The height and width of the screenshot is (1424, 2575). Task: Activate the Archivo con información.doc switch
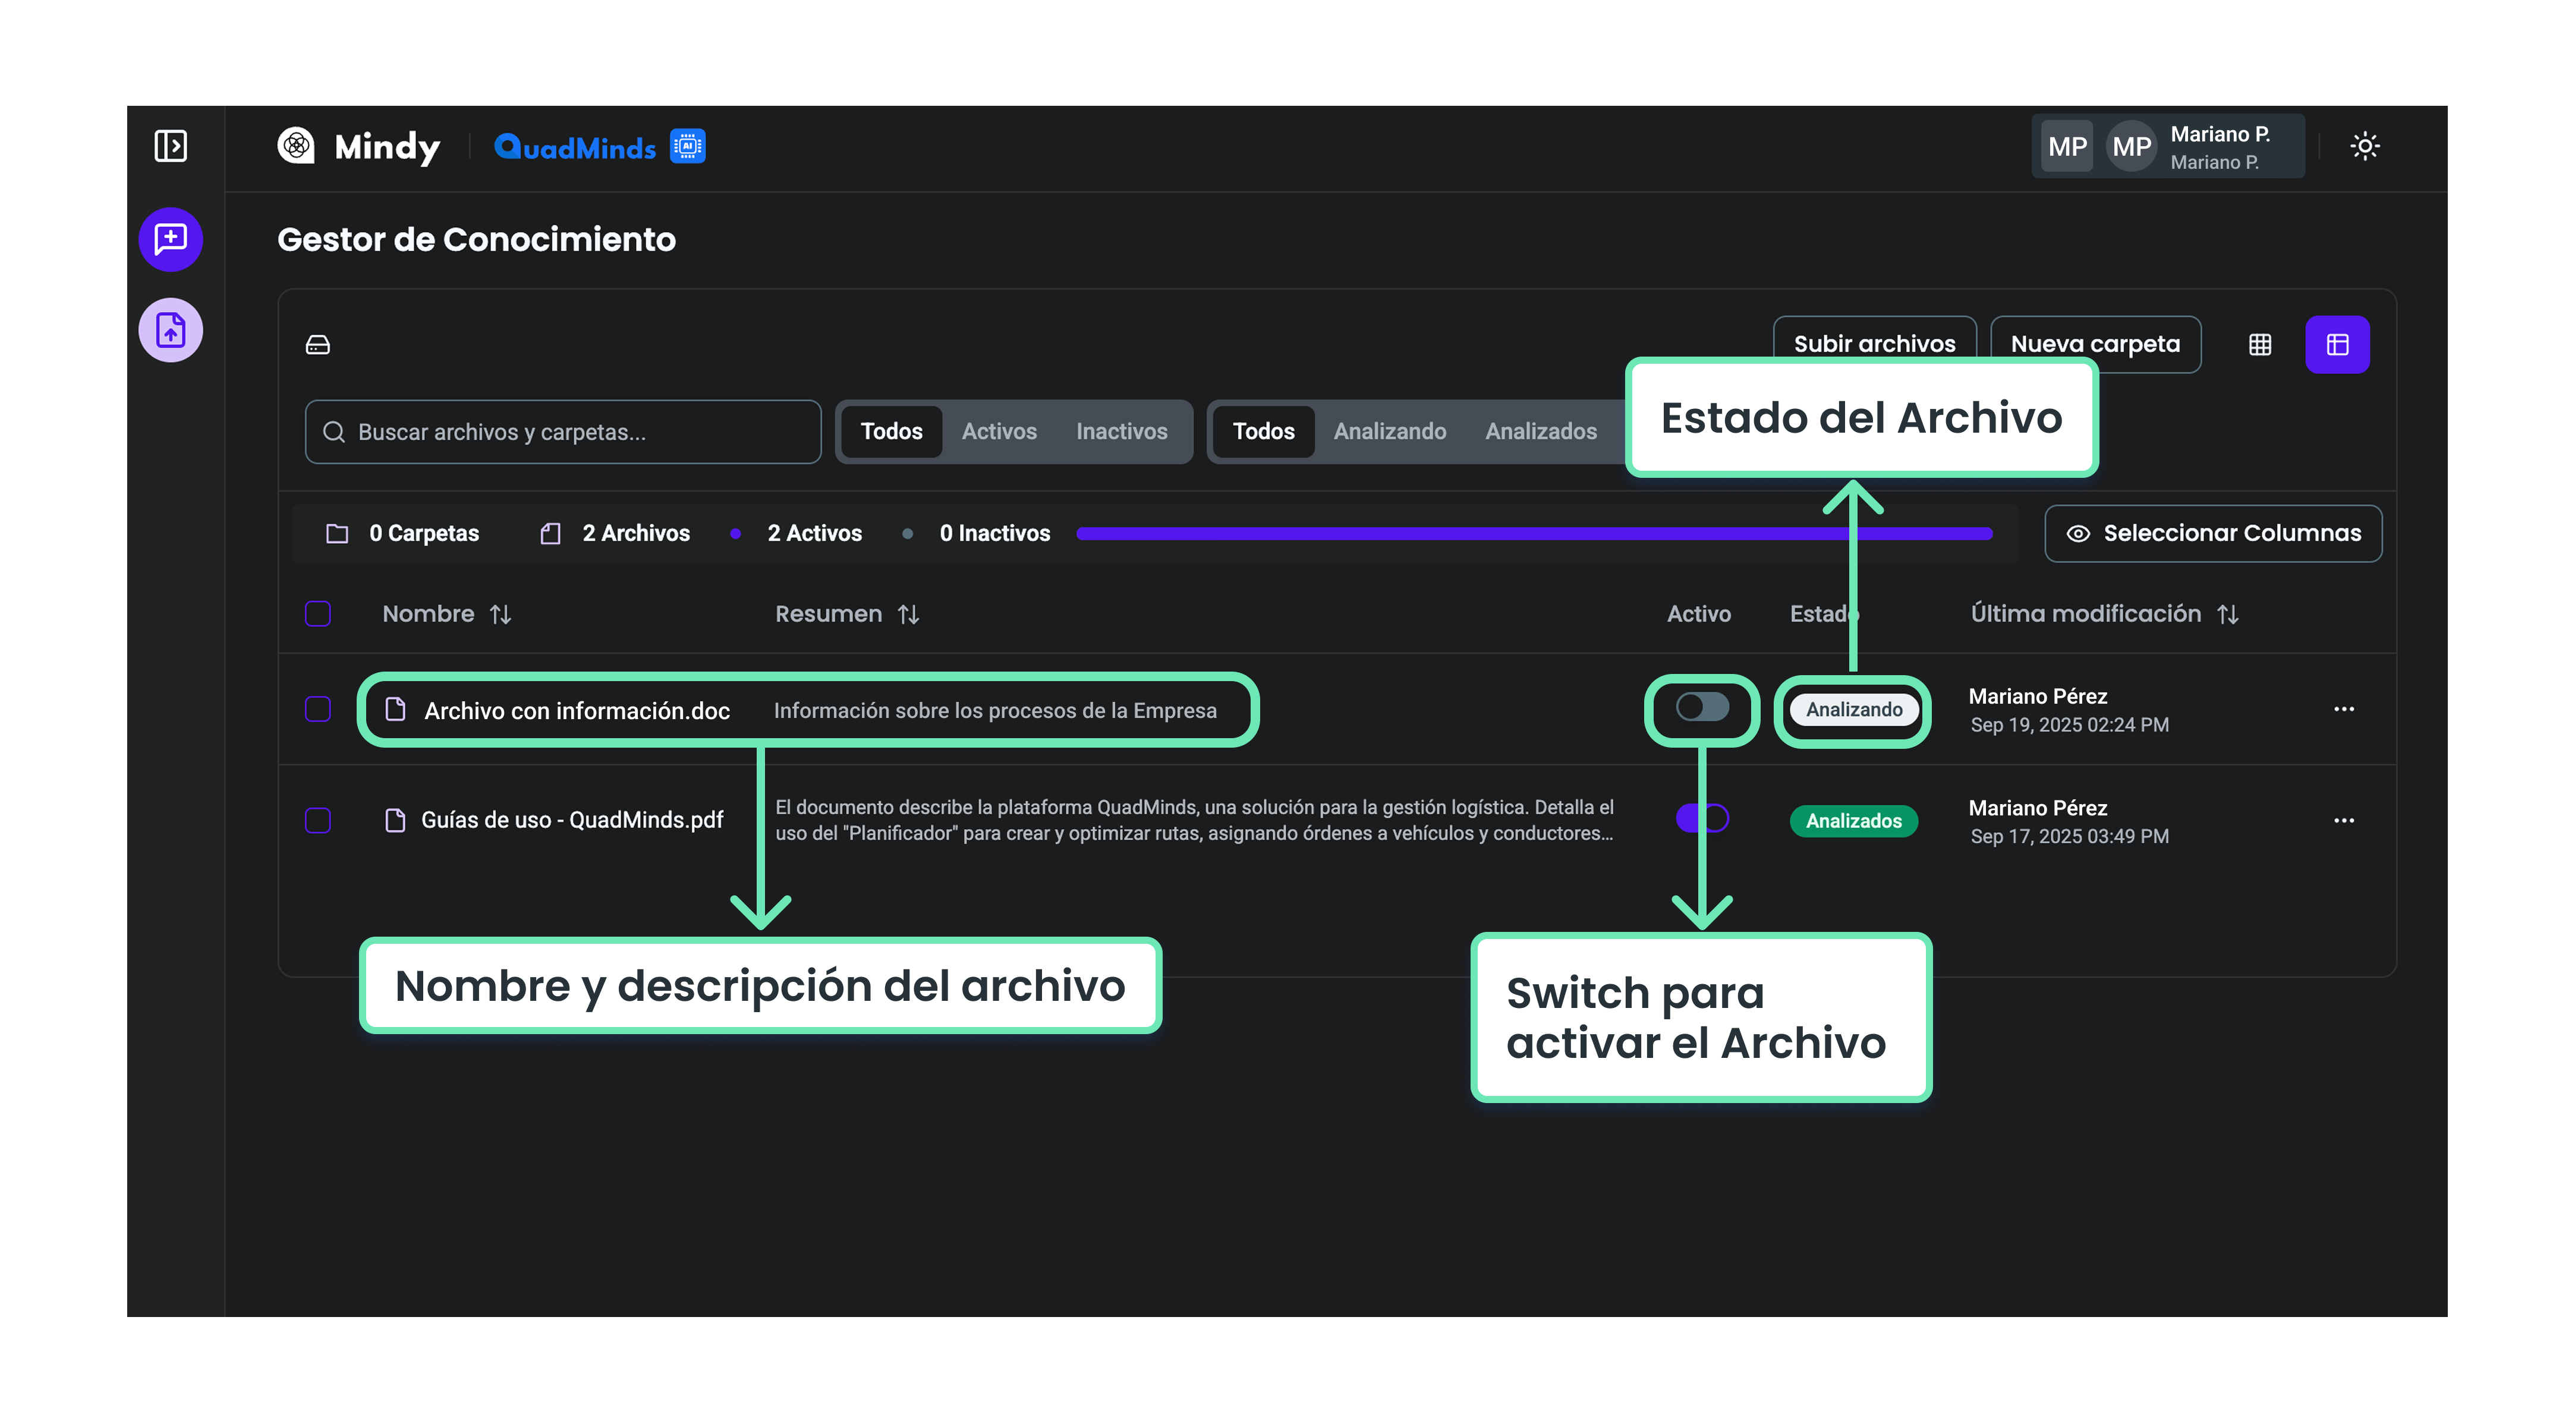(1702, 707)
